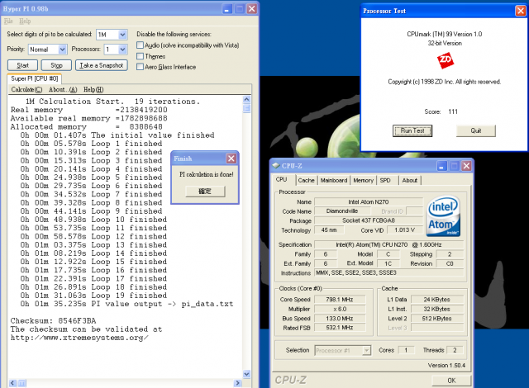This screenshot has width=529, height=388.
Task: Click the Checksum: 8546F3BA line
Action: pyautogui.click(x=53, y=320)
